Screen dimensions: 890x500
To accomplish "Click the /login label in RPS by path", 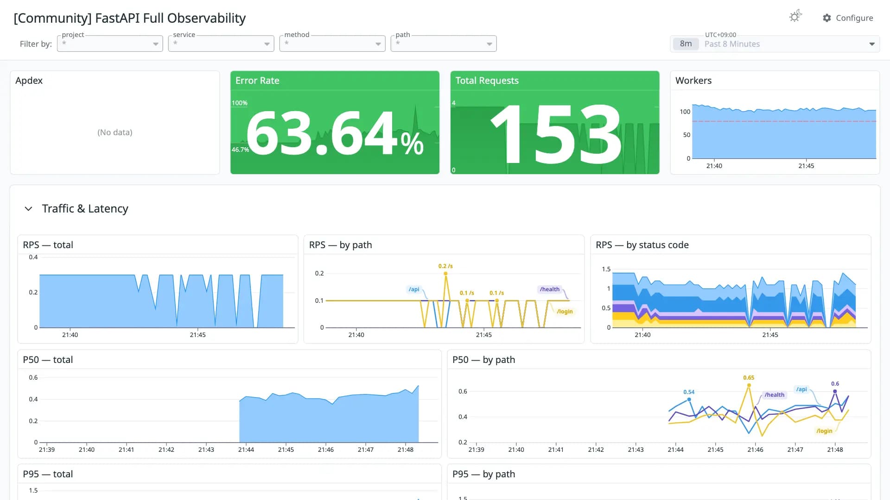I will tap(565, 312).
